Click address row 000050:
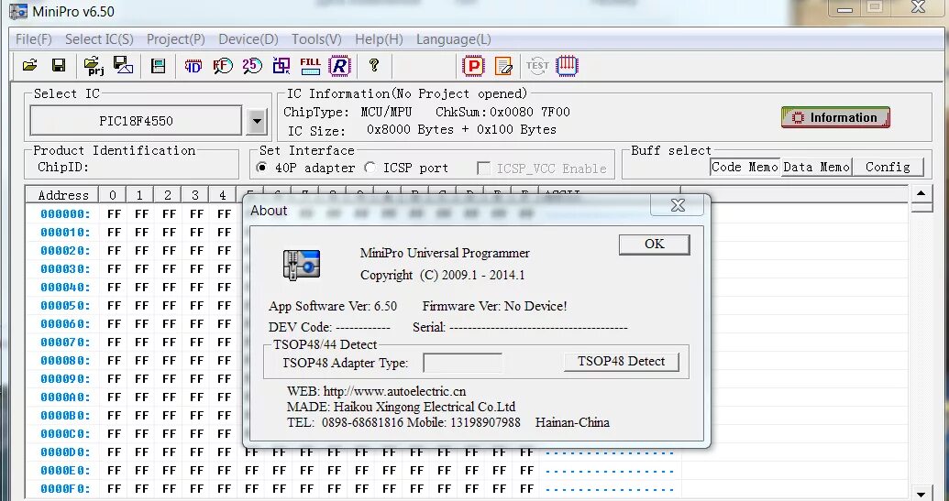Screen dimensions: 949x501 pos(65,305)
